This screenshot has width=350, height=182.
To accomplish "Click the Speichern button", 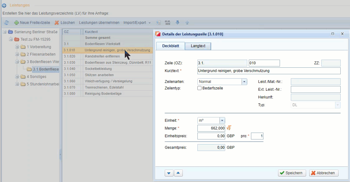I will pyautogui.click(x=292, y=173).
